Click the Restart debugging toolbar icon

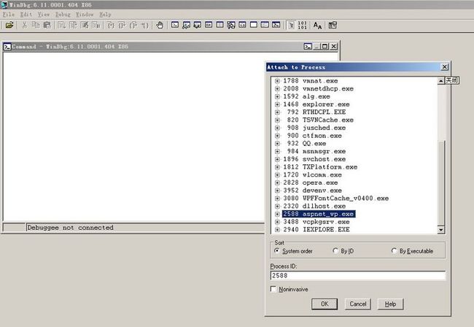(73, 25)
